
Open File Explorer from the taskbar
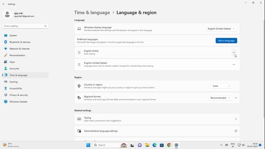pyautogui.click(x=147, y=145)
